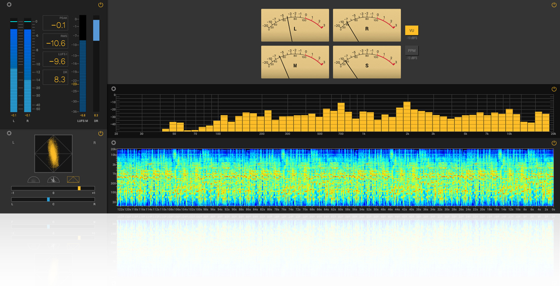Image resolution: width=560 pixels, height=286 pixels.
Task: Select the middle half-circle scope icon
Action: coord(53,179)
